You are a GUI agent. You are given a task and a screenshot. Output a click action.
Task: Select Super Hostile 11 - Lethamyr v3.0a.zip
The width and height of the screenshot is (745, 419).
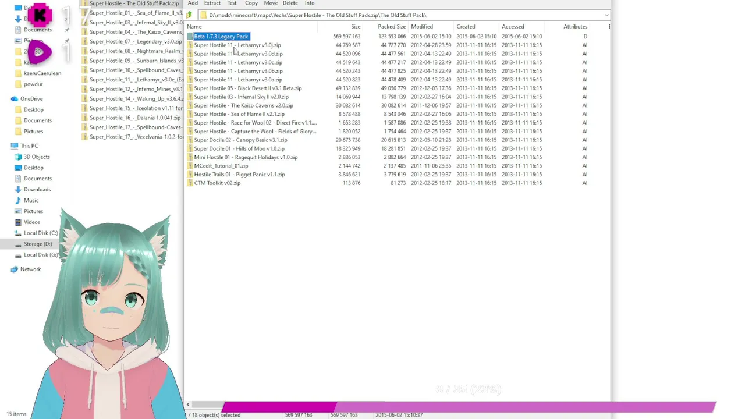click(x=238, y=80)
